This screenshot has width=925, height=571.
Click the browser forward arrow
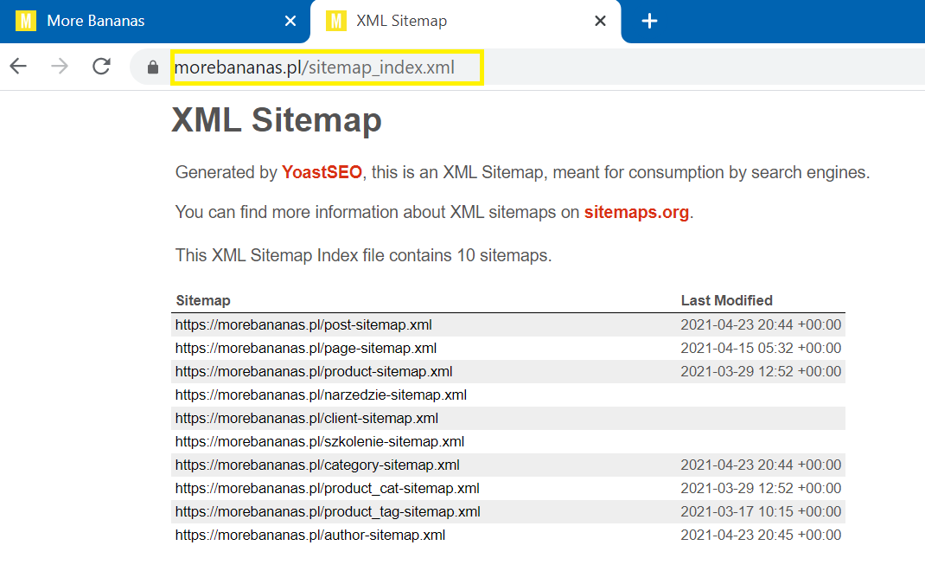click(60, 67)
